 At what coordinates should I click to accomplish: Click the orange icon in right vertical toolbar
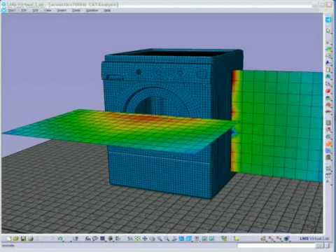click(x=328, y=143)
